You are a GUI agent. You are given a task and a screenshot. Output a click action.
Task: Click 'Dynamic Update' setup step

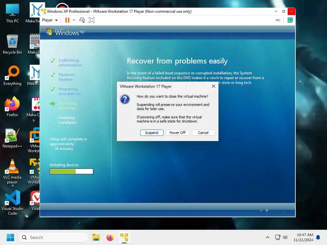pyautogui.click(x=67, y=77)
